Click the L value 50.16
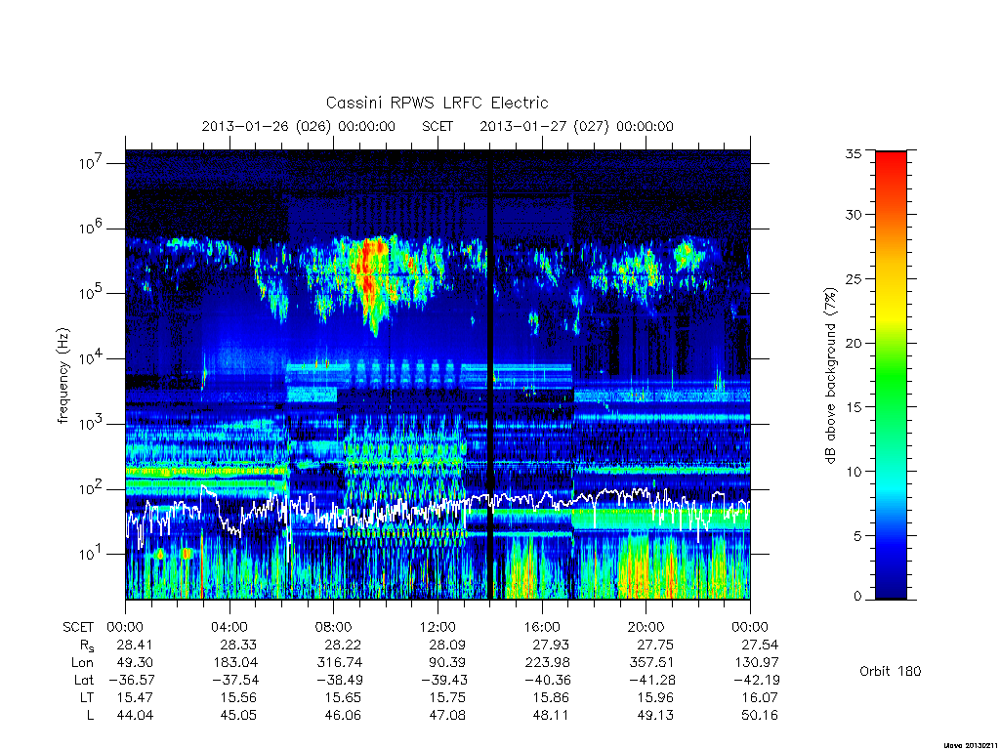The height and width of the screenshot is (750, 1000). 760,715
